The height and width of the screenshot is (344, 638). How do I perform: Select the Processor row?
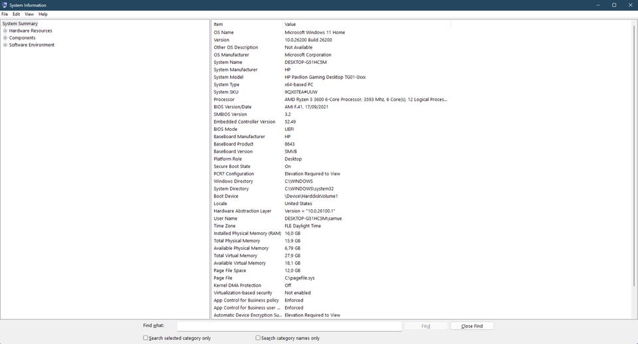331,100
